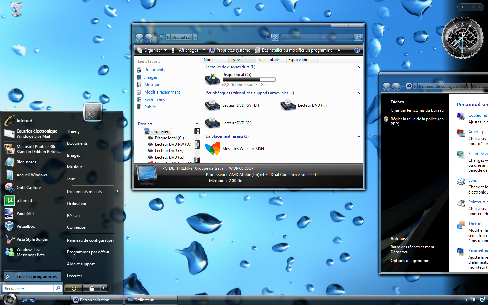Open address bar history dropdown in Ordinateur
488x305 pixels.
[268, 37]
